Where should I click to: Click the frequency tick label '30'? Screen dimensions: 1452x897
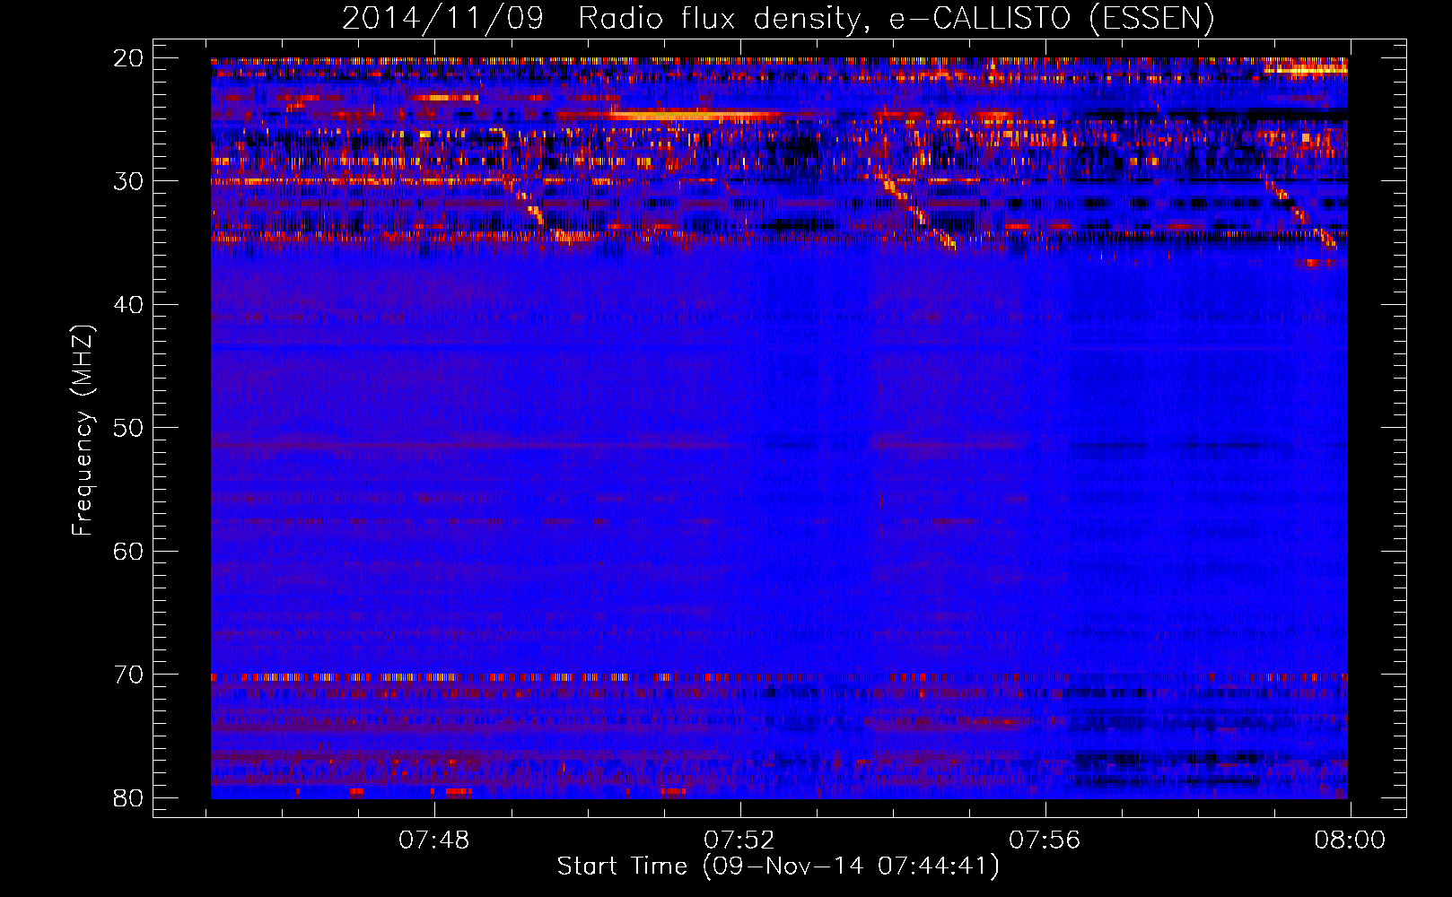pos(128,181)
